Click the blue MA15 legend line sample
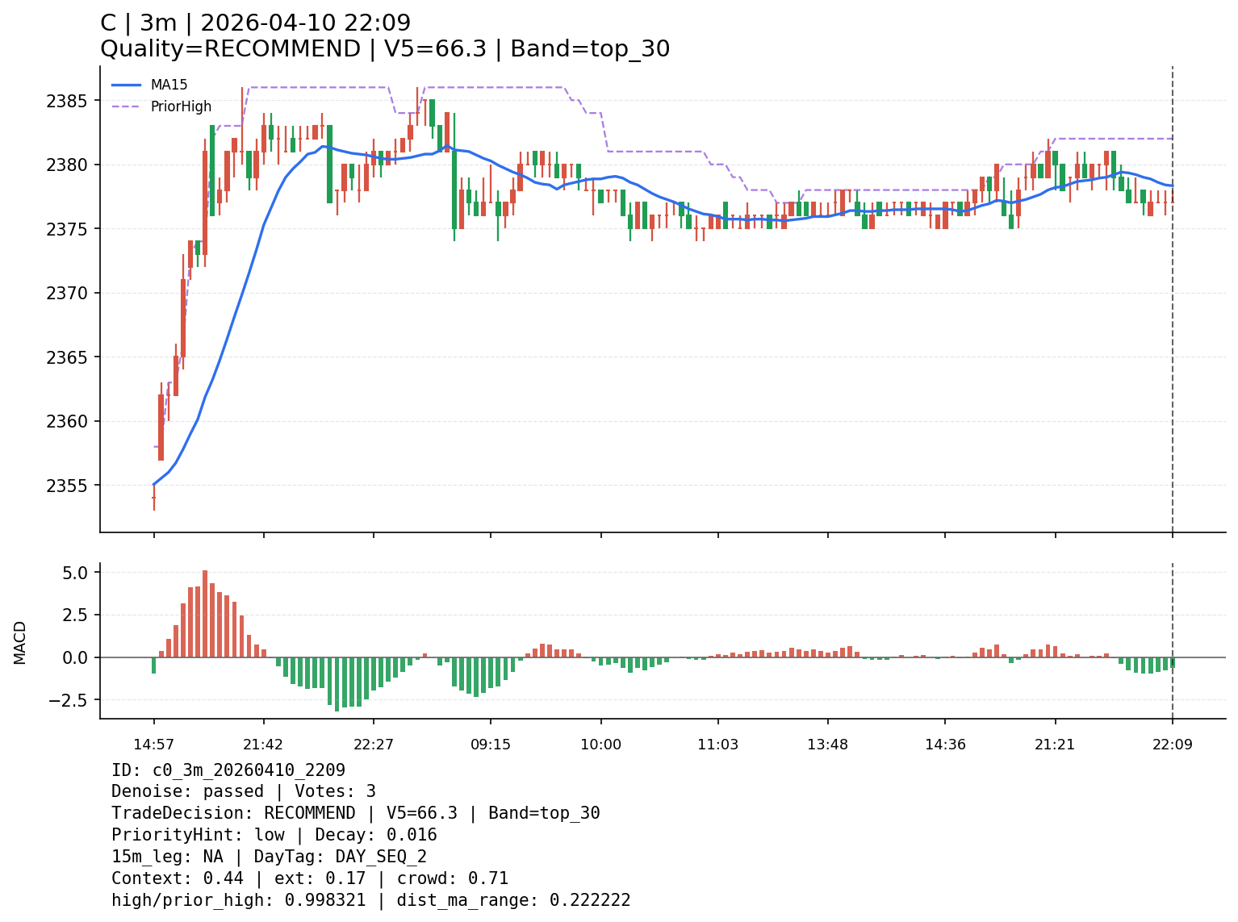 pyautogui.click(x=126, y=85)
